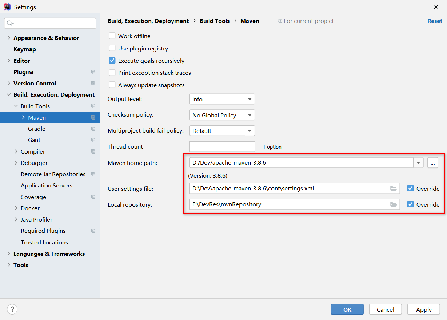The height and width of the screenshot is (320, 447).
Task: Toggle Override for User settings file
Action: pos(410,189)
